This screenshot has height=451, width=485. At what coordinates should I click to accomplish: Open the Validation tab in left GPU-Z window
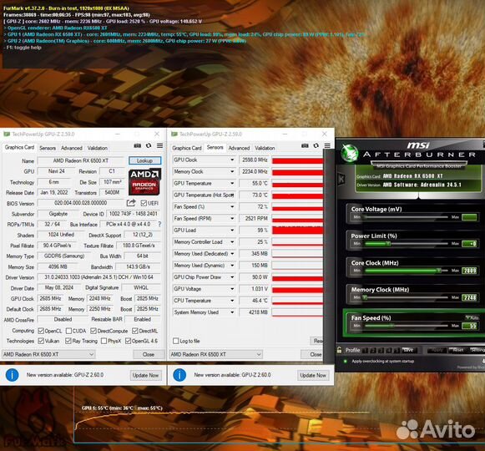[x=98, y=148]
